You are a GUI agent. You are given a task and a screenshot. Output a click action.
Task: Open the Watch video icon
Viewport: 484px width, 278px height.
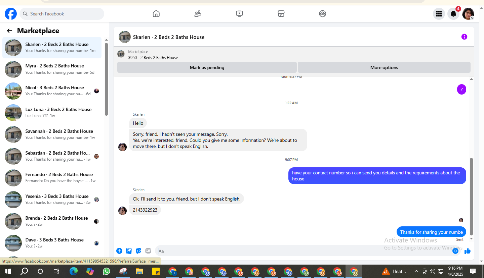click(239, 14)
